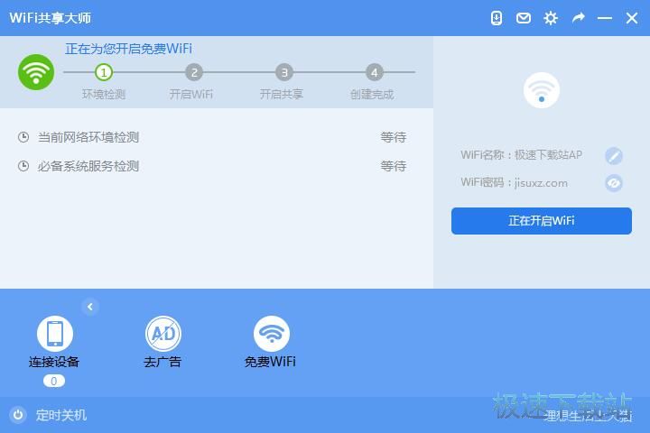Select step 1 环境检测

[104, 72]
